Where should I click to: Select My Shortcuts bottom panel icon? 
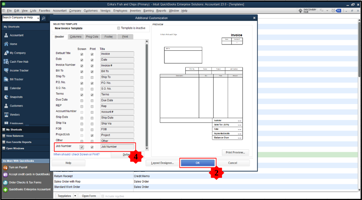[4, 130]
